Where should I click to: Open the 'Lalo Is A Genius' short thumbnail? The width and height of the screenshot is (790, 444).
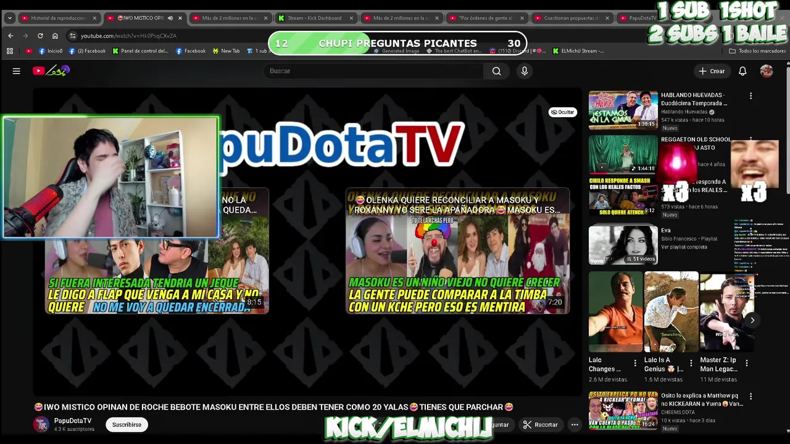(x=671, y=312)
